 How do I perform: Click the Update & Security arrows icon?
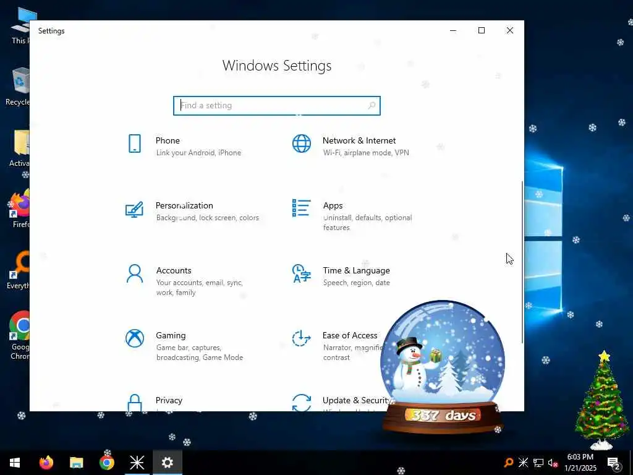click(x=302, y=403)
